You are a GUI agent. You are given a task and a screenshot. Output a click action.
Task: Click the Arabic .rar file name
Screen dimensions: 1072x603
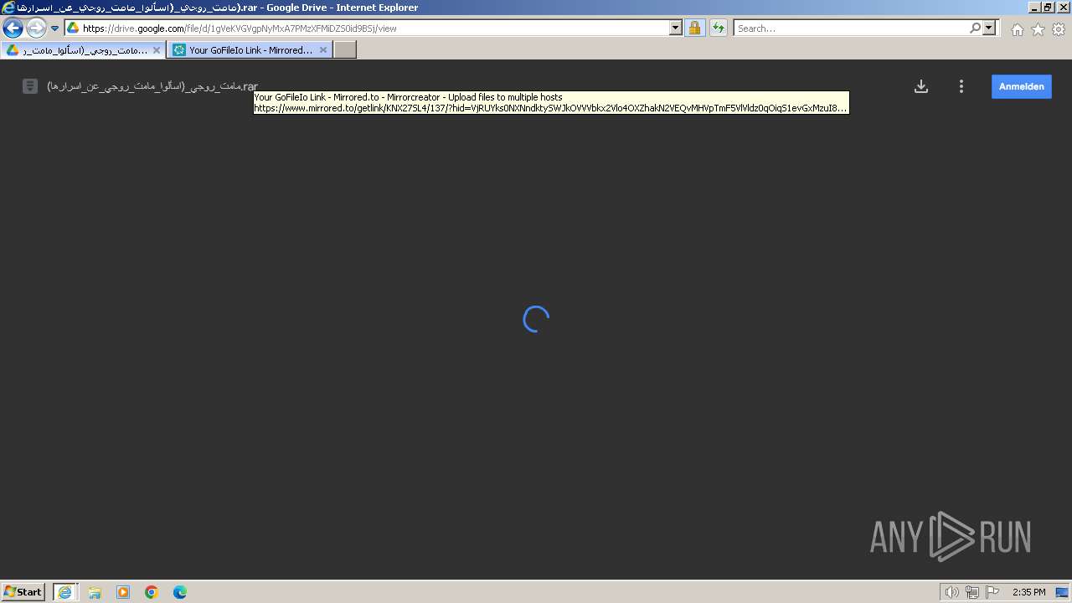click(152, 86)
